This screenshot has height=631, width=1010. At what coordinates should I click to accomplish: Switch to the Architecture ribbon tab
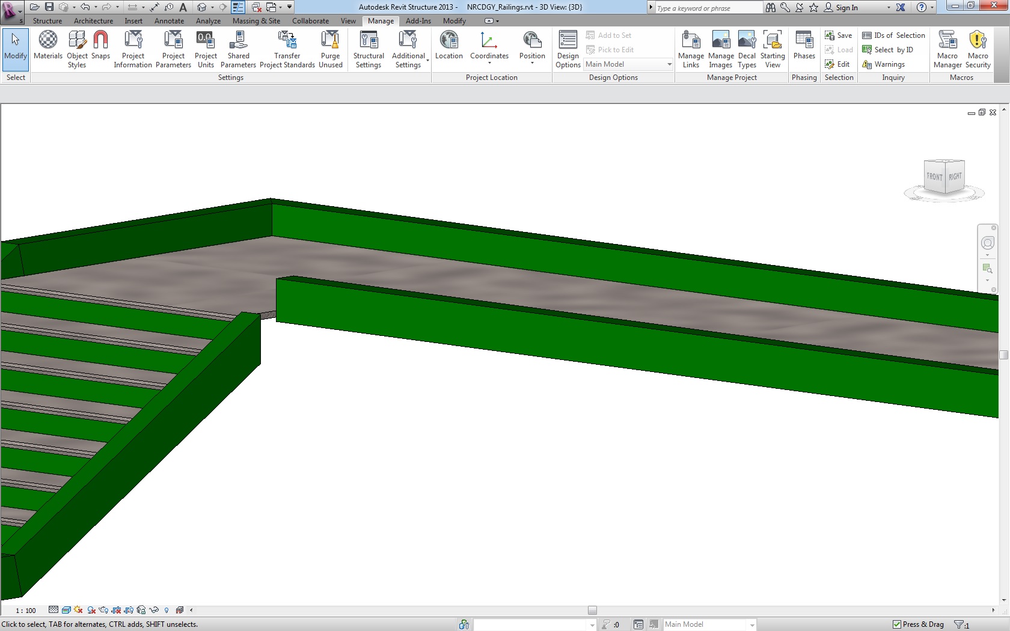(93, 20)
